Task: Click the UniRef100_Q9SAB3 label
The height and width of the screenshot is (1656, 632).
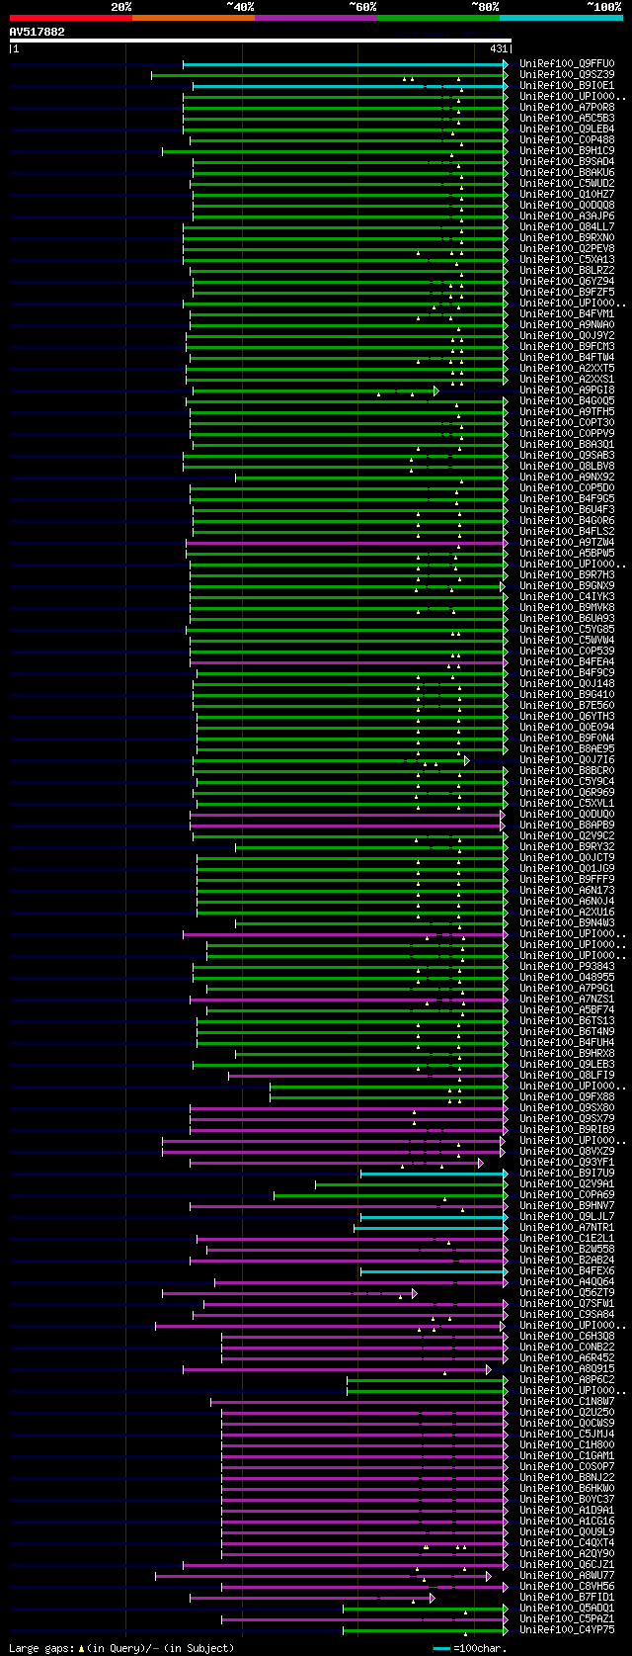Action: pos(567,456)
